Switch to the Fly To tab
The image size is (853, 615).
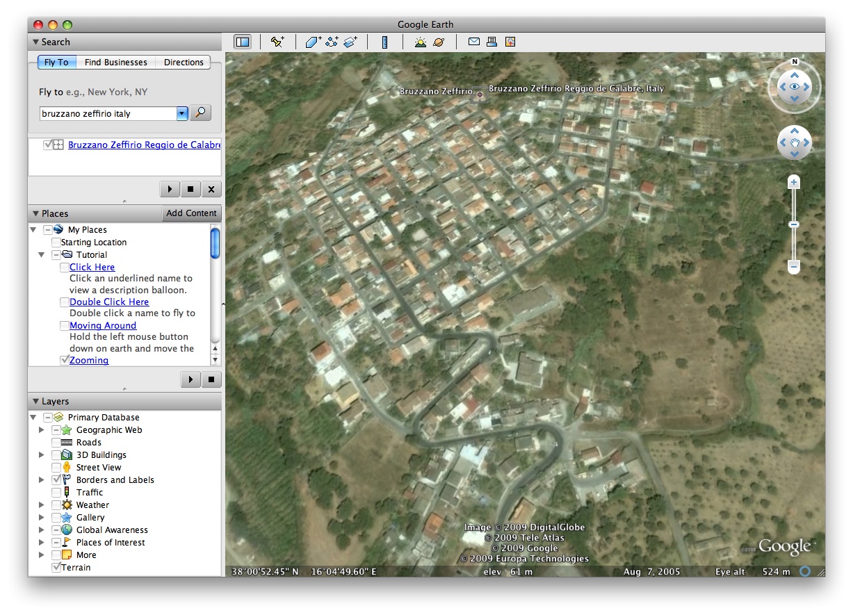tap(56, 63)
